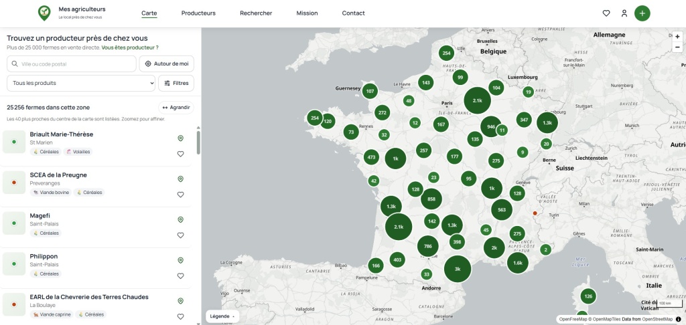This screenshot has height=325, width=686.
Task: Click the Viande caprine tag
Action: click(x=52, y=314)
